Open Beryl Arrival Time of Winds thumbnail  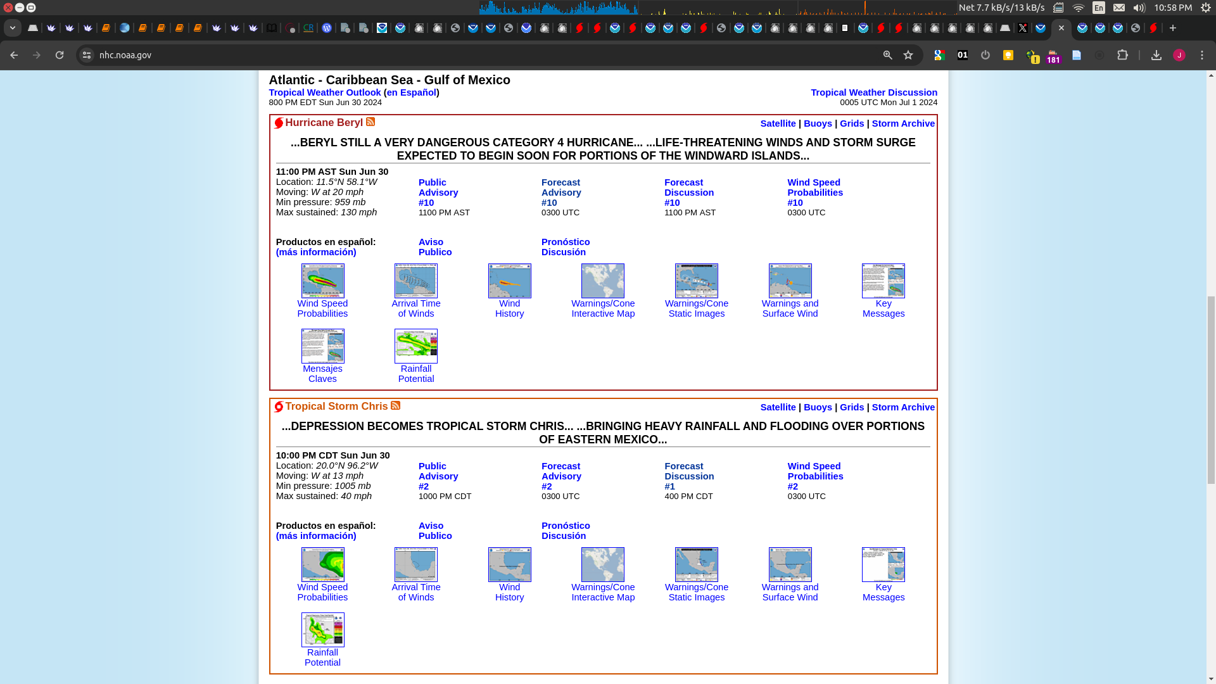(x=416, y=281)
